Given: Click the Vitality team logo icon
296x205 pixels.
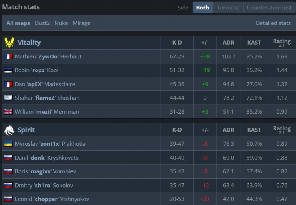Looking at the screenshot, I should click(9, 42).
